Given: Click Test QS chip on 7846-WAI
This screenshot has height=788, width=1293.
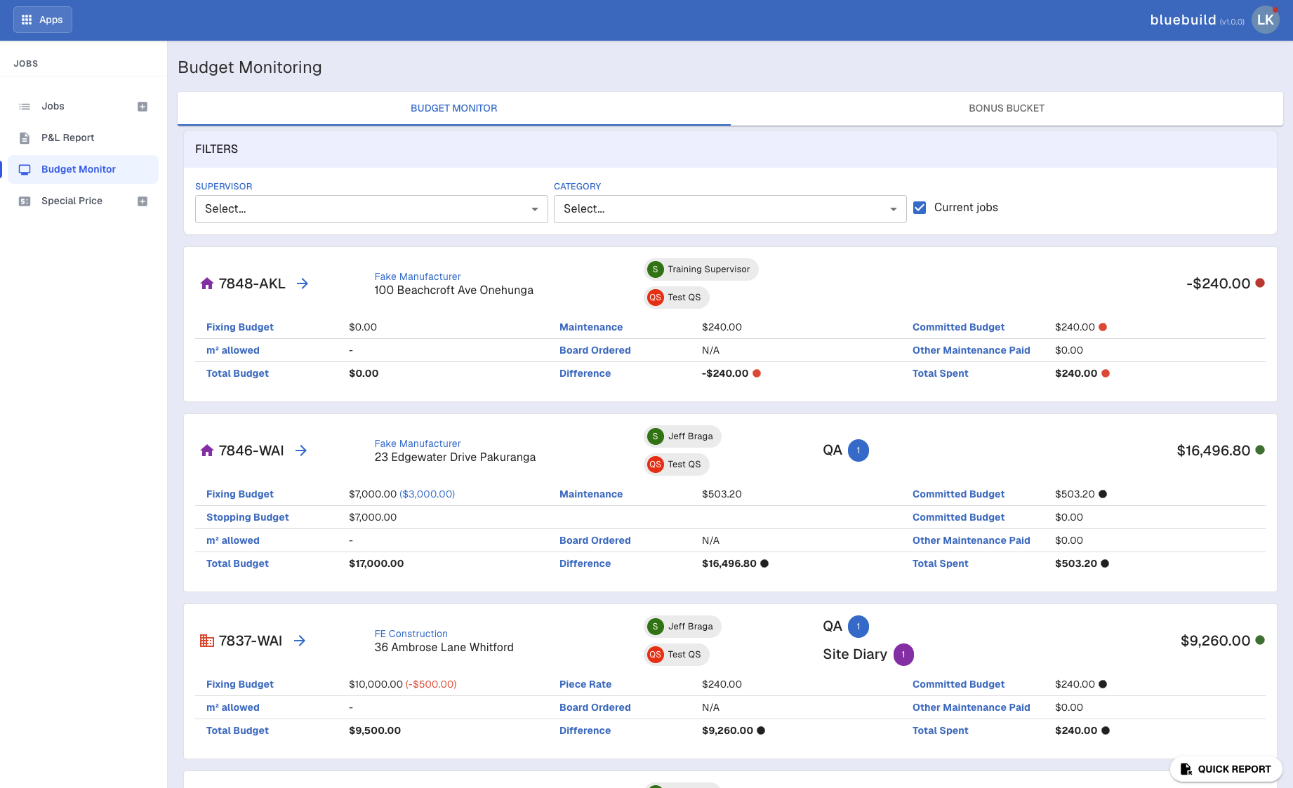Looking at the screenshot, I should coord(677,465).
